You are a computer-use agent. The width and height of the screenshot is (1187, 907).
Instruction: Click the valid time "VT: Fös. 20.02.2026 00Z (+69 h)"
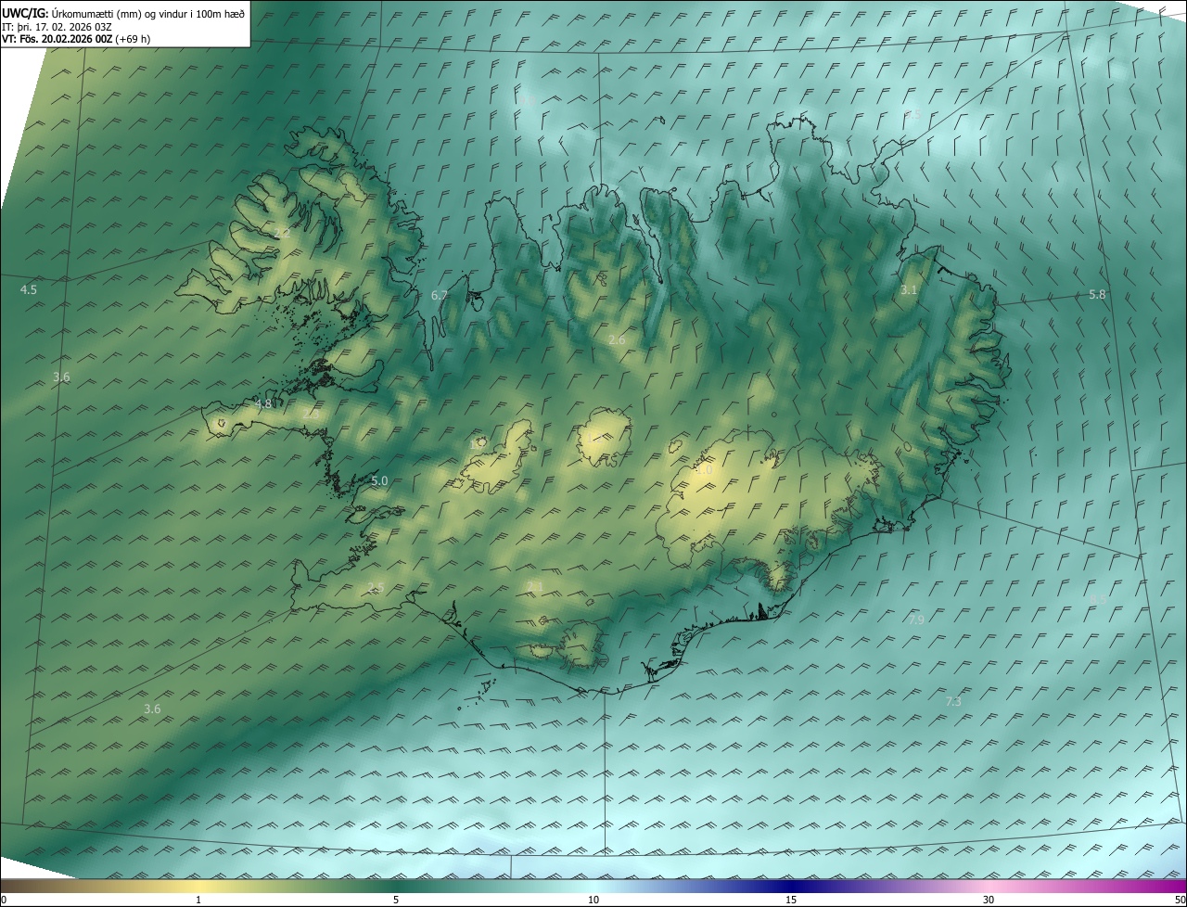(x=76, y=39)
